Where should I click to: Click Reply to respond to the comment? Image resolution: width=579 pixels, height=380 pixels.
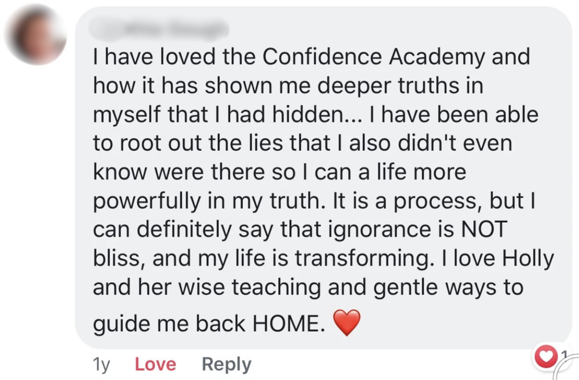click(x=226, y=365)
